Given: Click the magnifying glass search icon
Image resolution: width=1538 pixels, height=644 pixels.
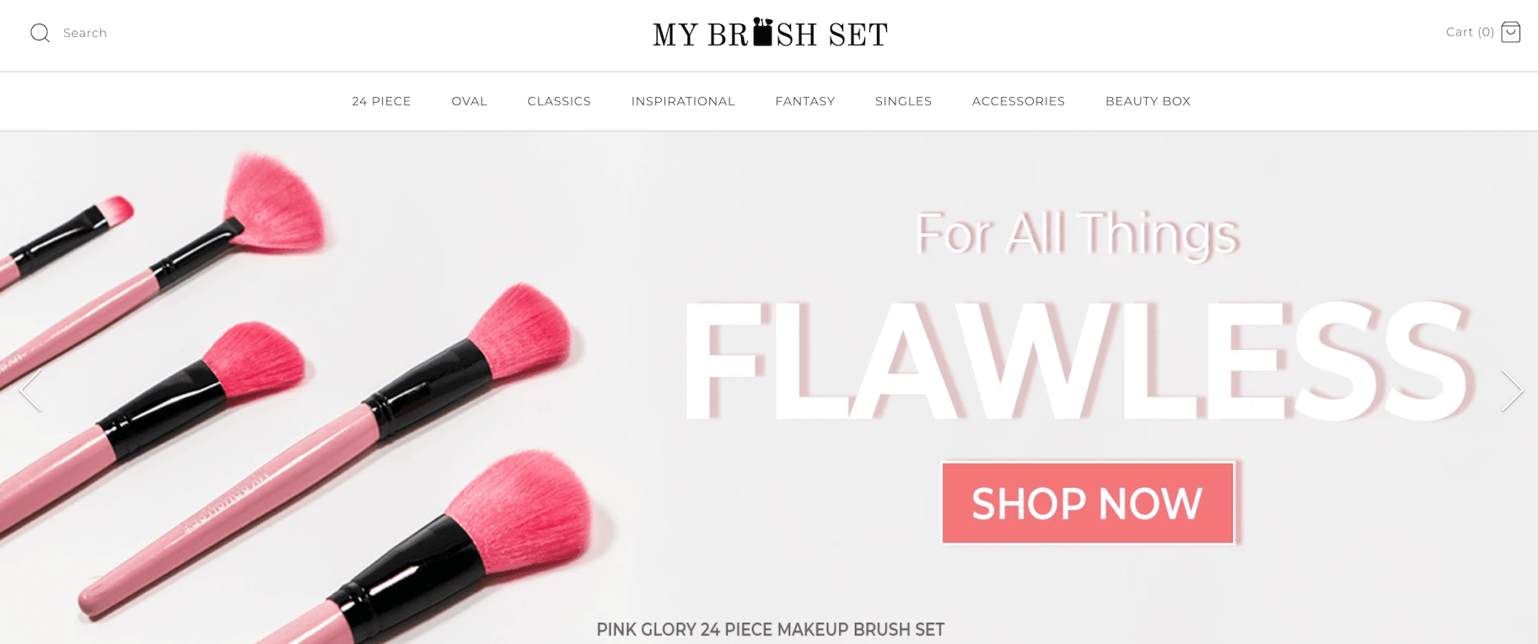Looking at the screenshot, I should [x=40, y=33].
